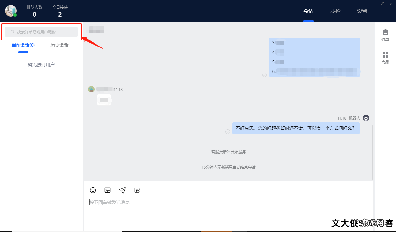Select the 当前会话 tab
Image resolution: width=396 pixels, height=232 pixels.
pyautogui.click(x=22, y=45)
